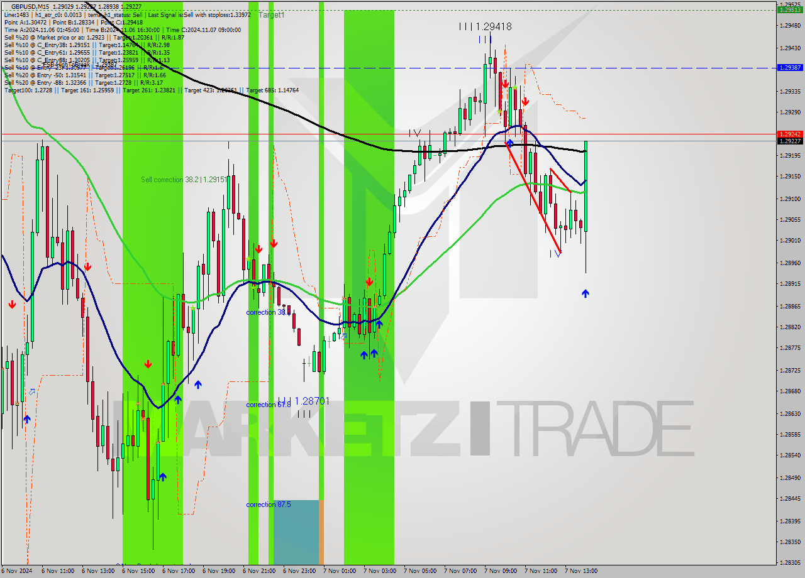Screen dimensions: 805x578
Task: Click the 'I I I 1.29418' wave label
Action: (485, 26)
